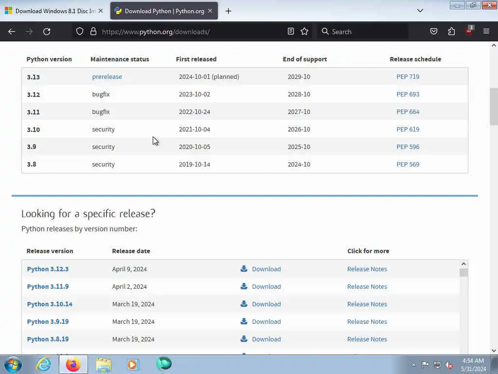Open PEP 719 link
This screenshot has width=498, height=374.
[408, 76]
